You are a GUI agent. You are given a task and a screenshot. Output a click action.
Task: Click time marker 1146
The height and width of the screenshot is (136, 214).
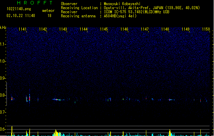click(124, 29)
